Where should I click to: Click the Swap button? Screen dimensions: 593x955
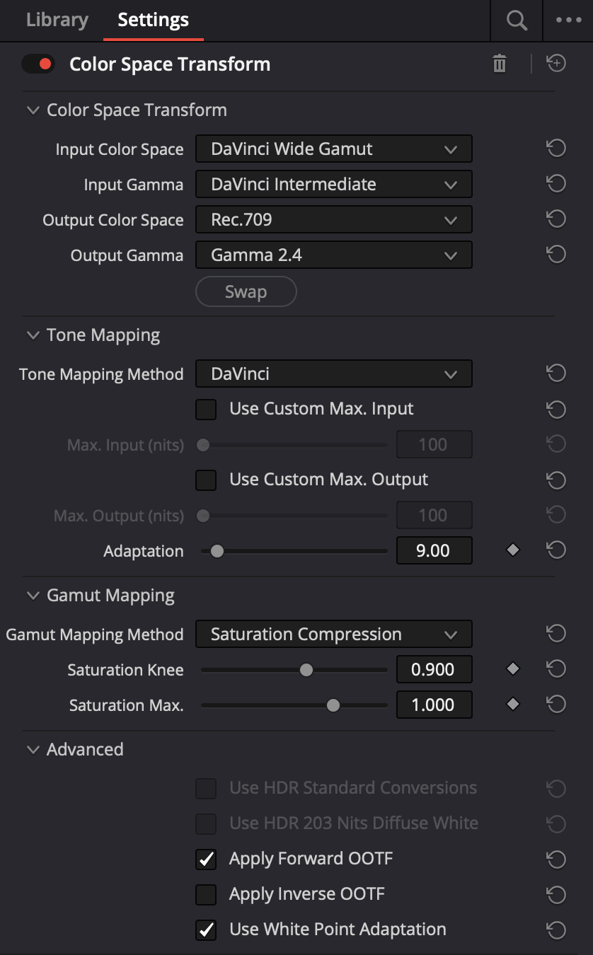pos(246,291)
